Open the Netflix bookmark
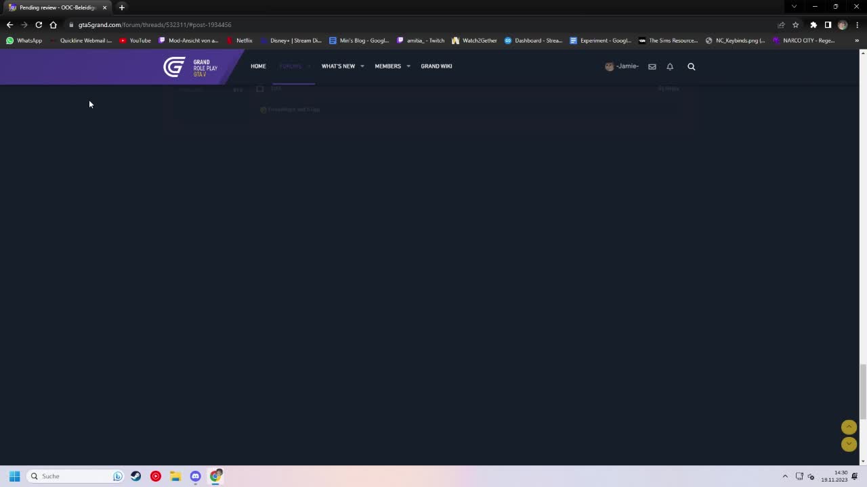867x487 pixels. pos(240,41)
